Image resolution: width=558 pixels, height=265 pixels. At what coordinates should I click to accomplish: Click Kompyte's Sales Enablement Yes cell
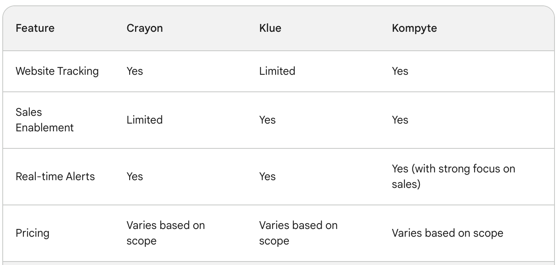pos(400,120)
